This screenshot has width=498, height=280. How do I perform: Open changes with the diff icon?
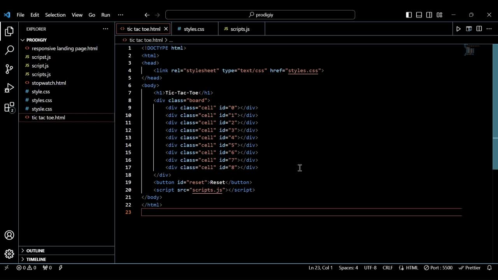469,29
